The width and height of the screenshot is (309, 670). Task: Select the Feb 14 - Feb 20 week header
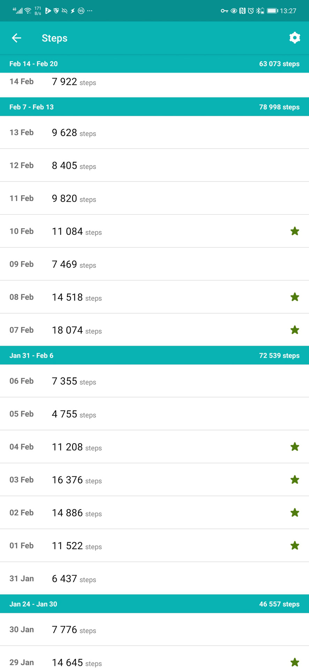click(154, 64)
